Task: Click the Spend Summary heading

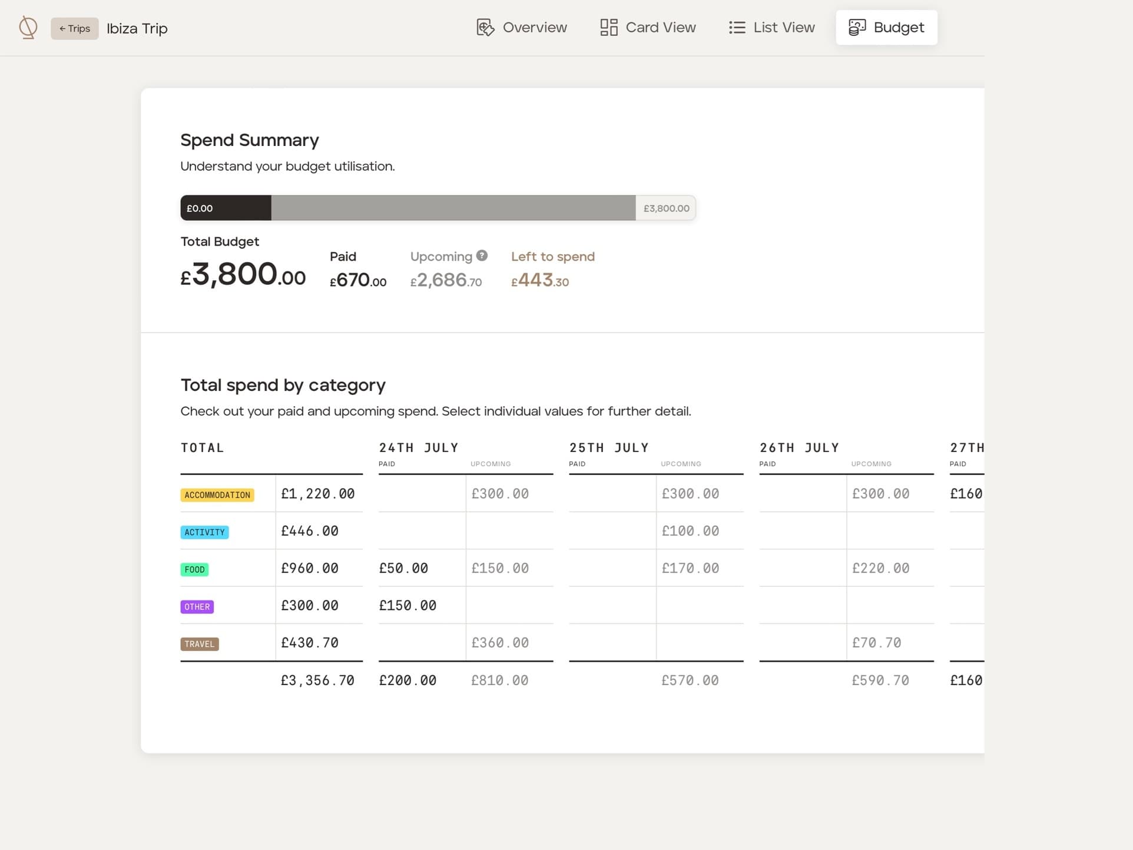Action: pyautogui.click(x=250, y=140)
